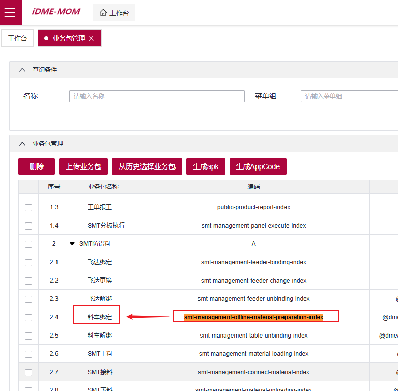398x391 pixels.
Task: Click the home 工作台 icon button
Action: coord(115,13)
